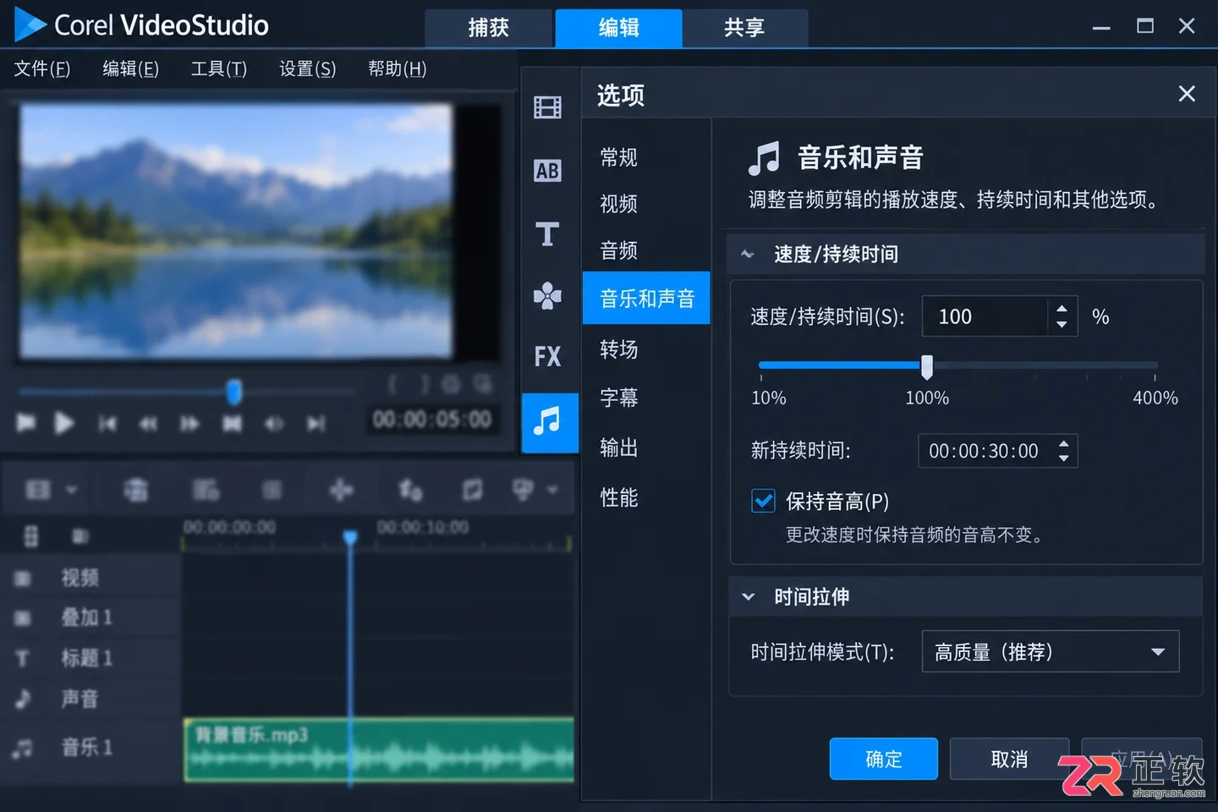
Task: Open the 编辑(E) menu
Action: pos(131,69)
